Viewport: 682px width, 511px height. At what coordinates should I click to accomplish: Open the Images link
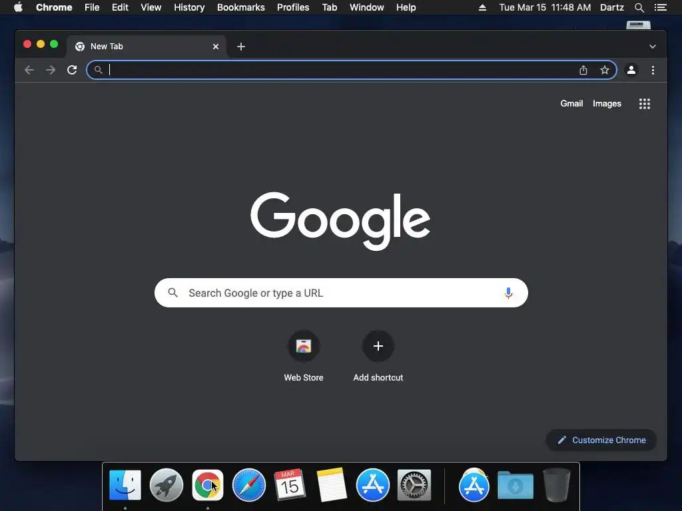(607, 103)
